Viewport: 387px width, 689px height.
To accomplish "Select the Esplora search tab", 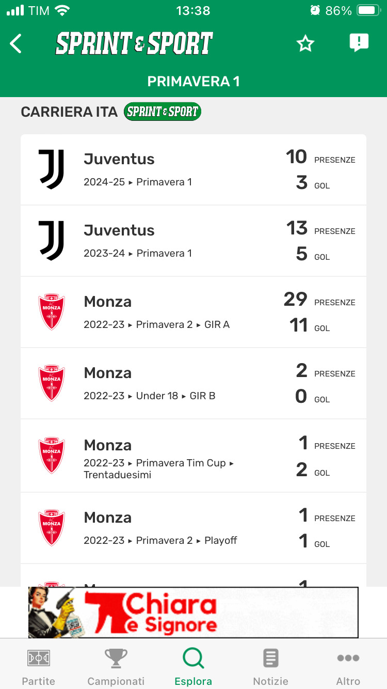I will click(x=193, y=666).
